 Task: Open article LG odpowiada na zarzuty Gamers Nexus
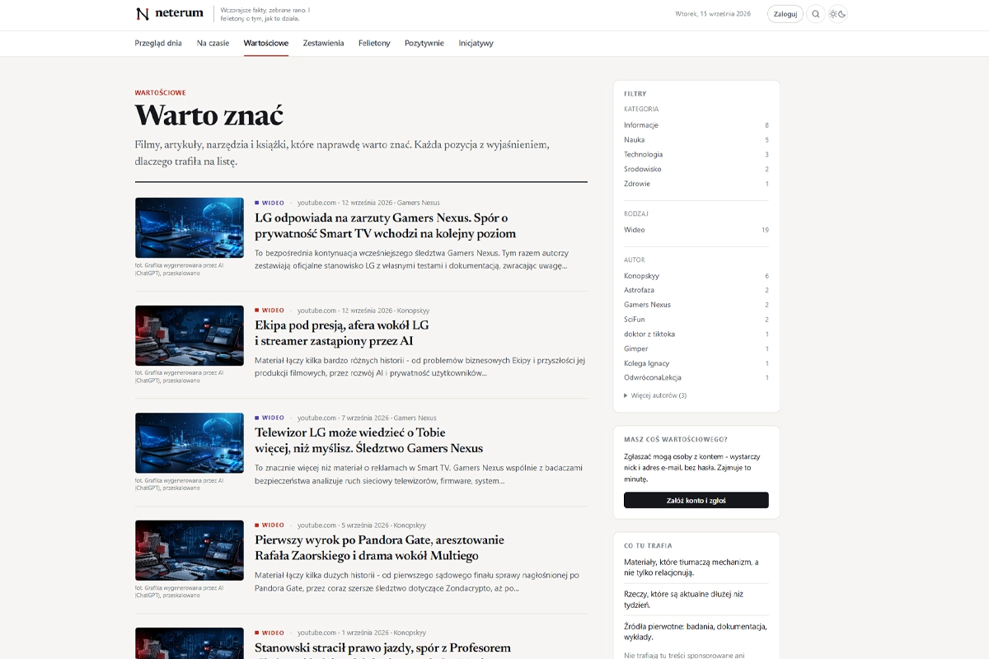[x=386, y=226]
